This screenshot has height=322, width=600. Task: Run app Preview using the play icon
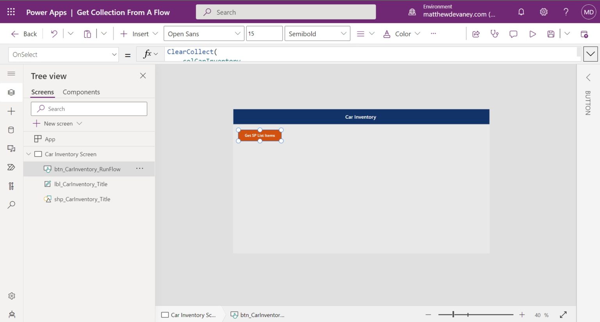532,34
